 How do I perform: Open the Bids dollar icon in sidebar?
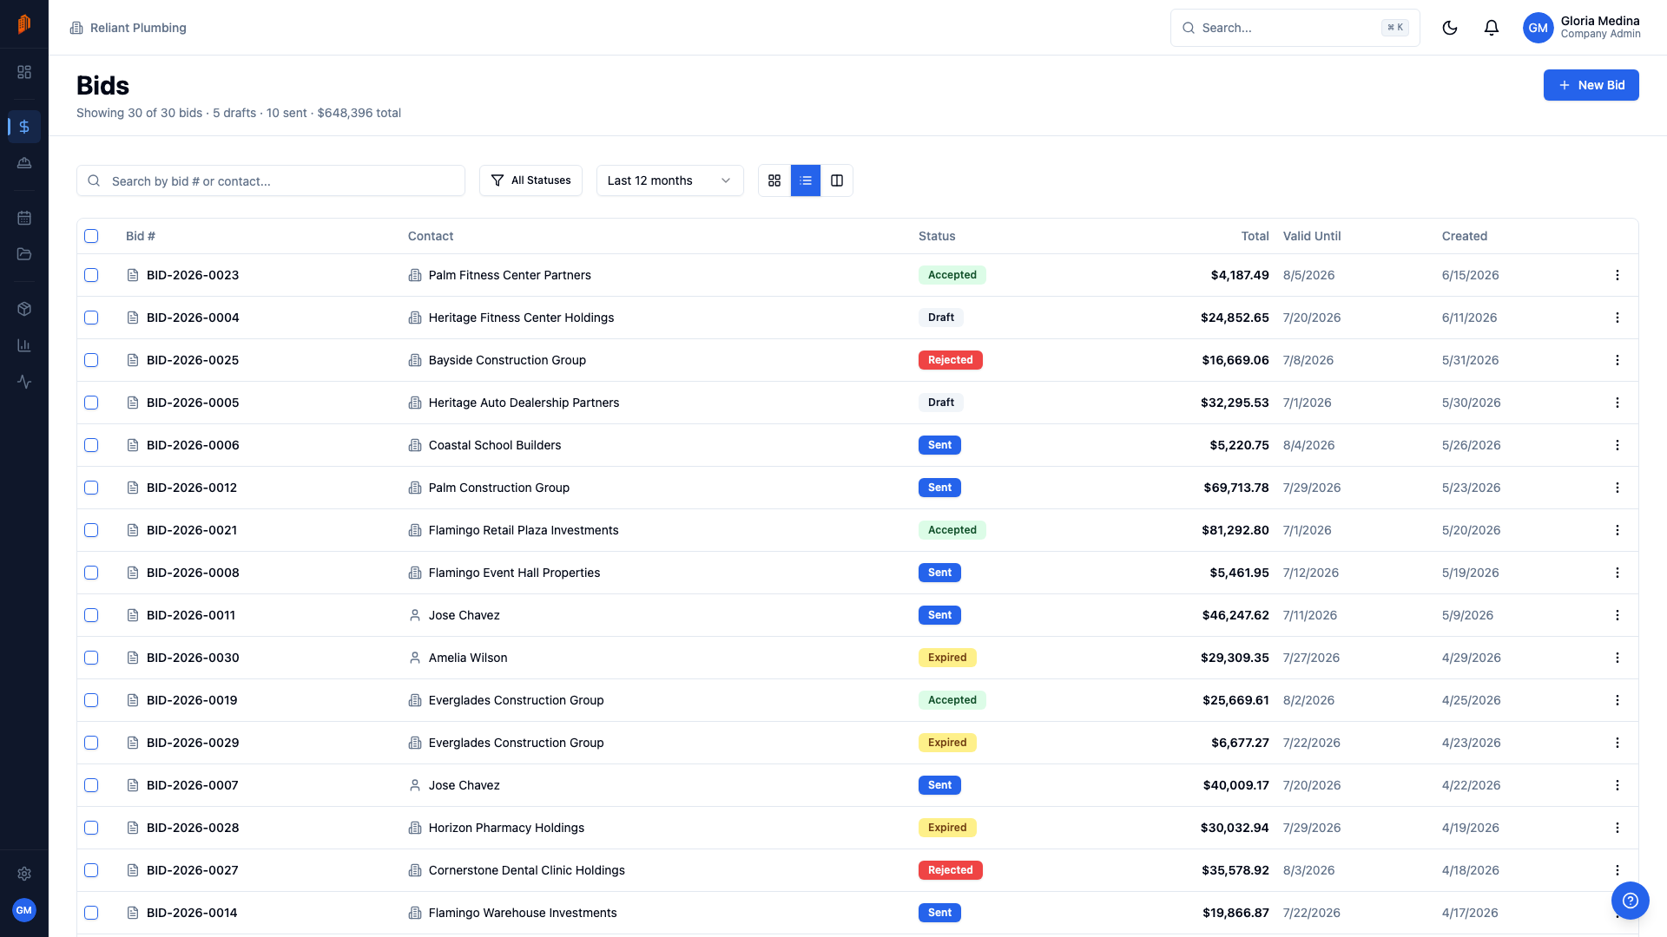point(24,127)
